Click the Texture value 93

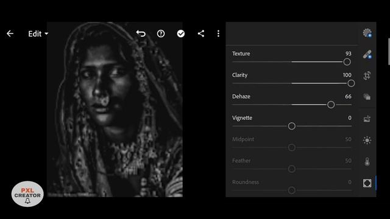[348, 54]
